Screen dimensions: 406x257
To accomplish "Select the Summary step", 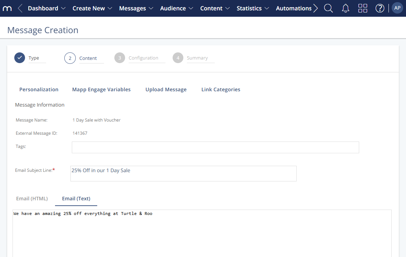I will click(194, 58).
